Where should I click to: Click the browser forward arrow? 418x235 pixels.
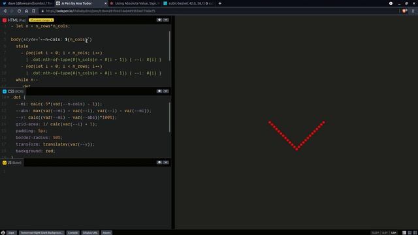12,11
